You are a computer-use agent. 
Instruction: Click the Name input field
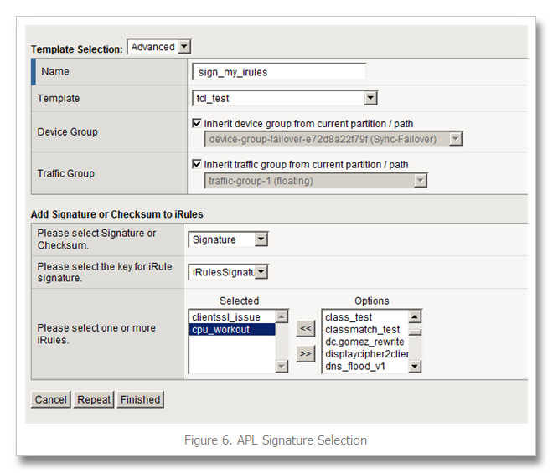[279, 72]
